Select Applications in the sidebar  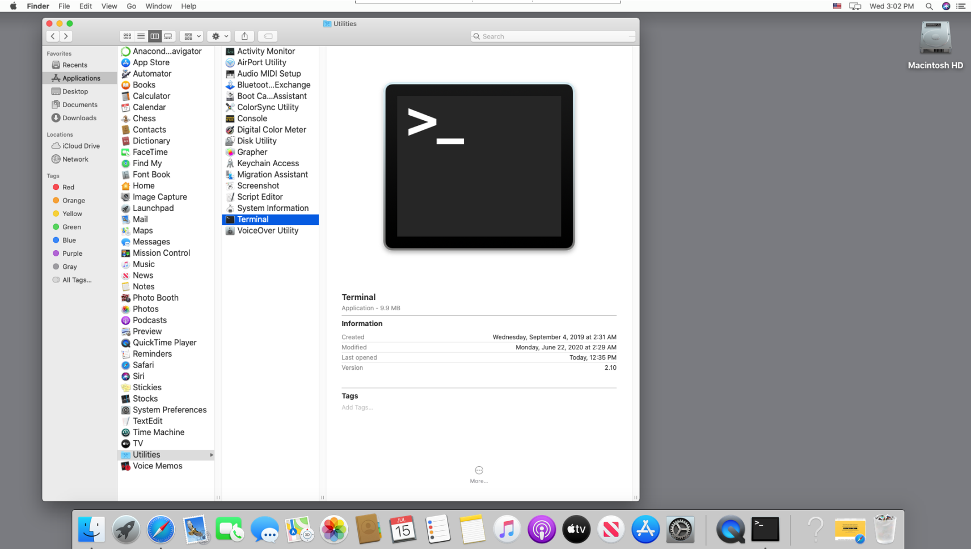click(x=80, y=78)
